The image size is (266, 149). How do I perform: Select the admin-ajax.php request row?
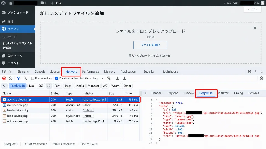tap(70, 121)
